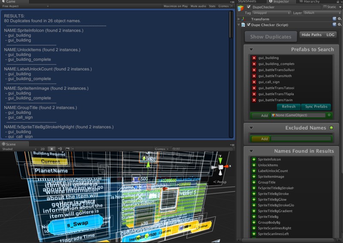This screenshot has width=343, height=243.
Task: Switch to the StyleSheets tab
Action: pos(248,2)
